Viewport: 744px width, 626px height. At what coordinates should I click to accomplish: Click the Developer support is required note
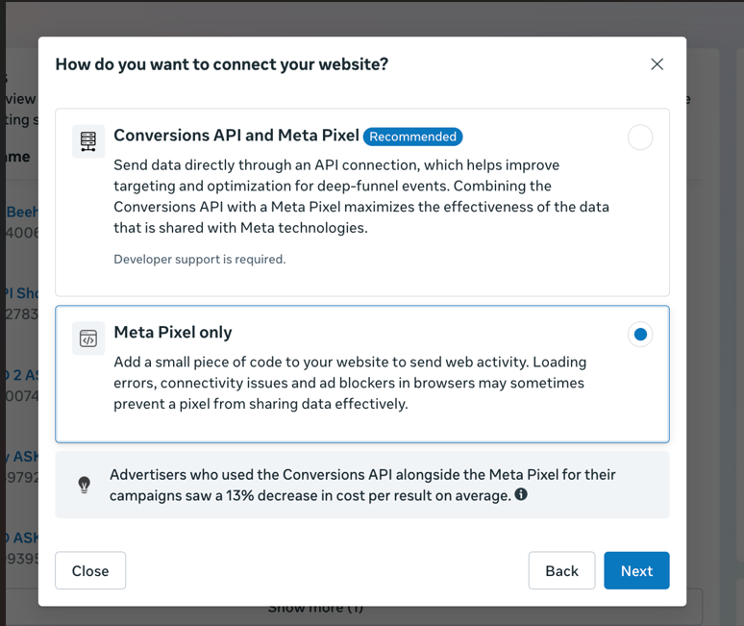point(199,259)
